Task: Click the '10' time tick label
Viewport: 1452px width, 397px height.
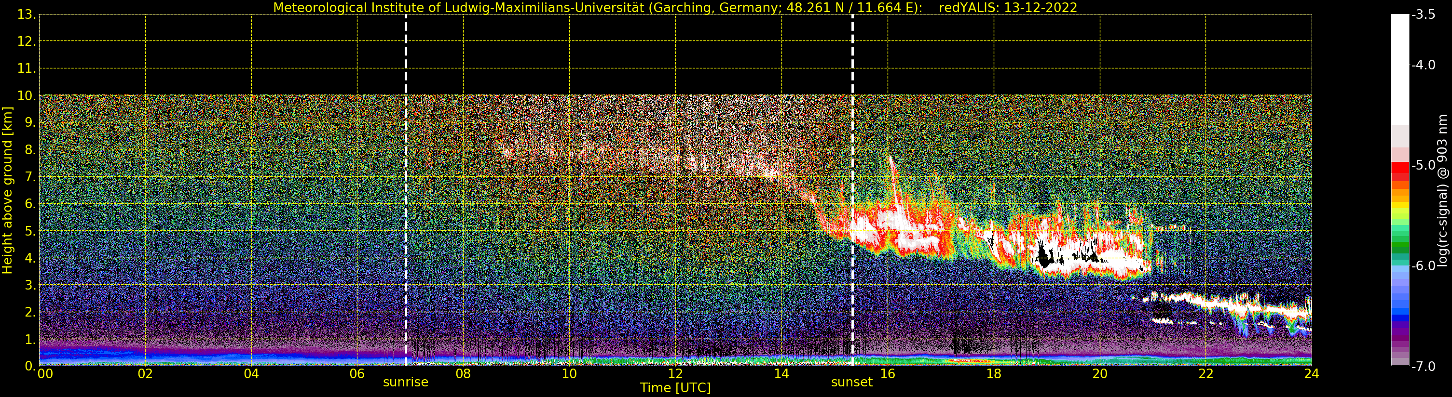Action: [569, 373]
